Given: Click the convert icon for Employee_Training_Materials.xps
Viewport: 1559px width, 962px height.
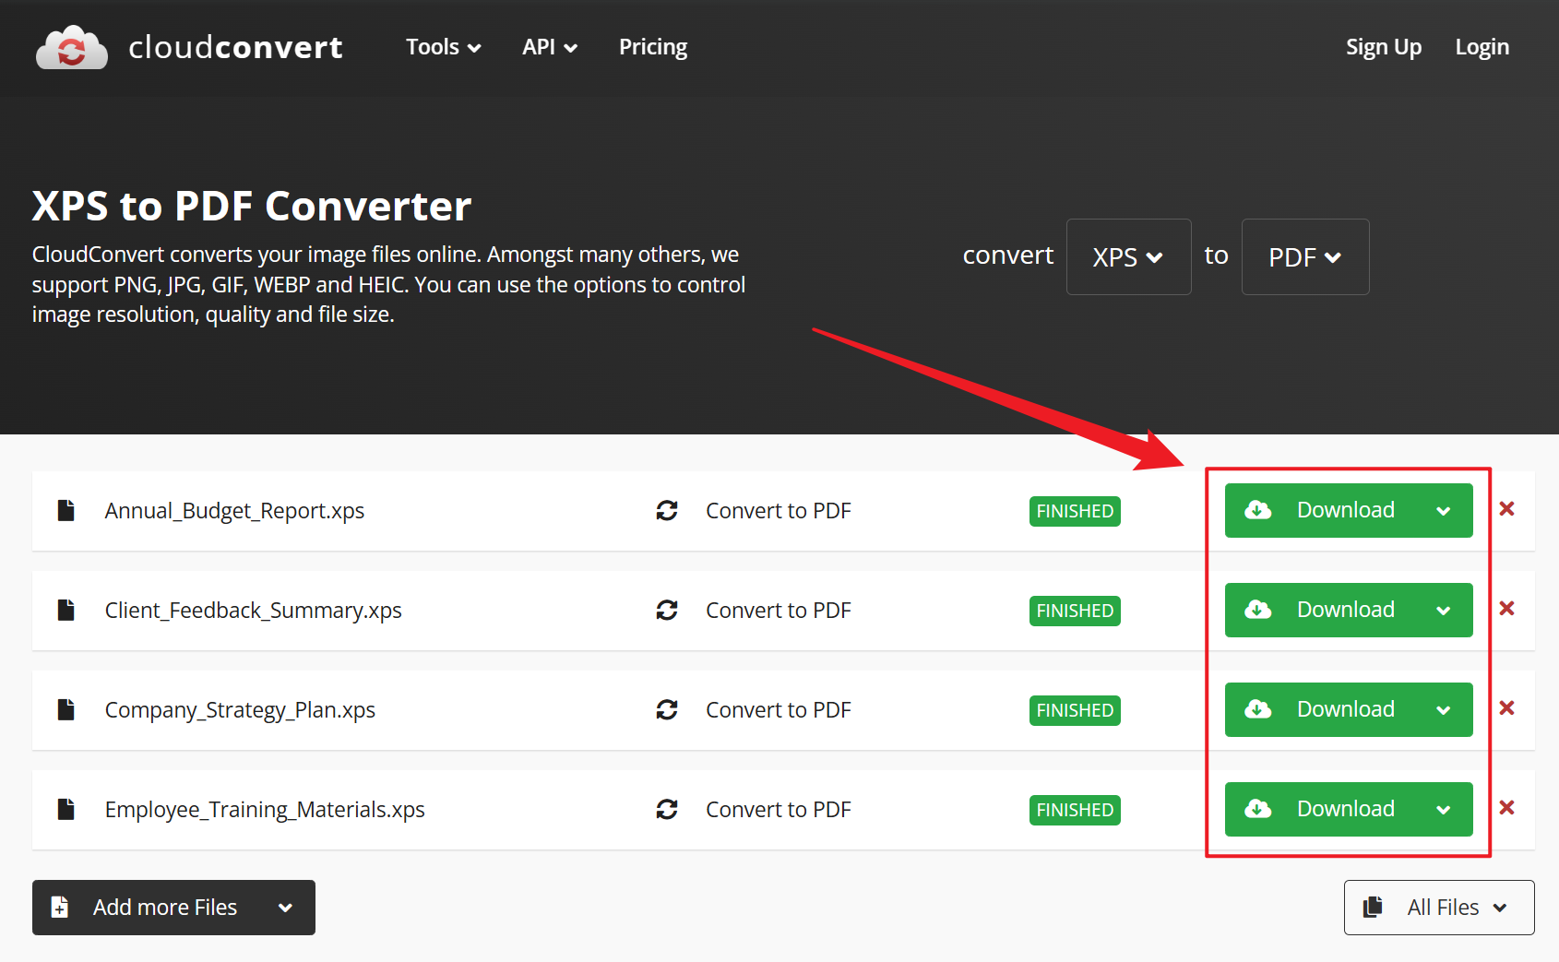Looking at the screenshot, I should [666, 809].
